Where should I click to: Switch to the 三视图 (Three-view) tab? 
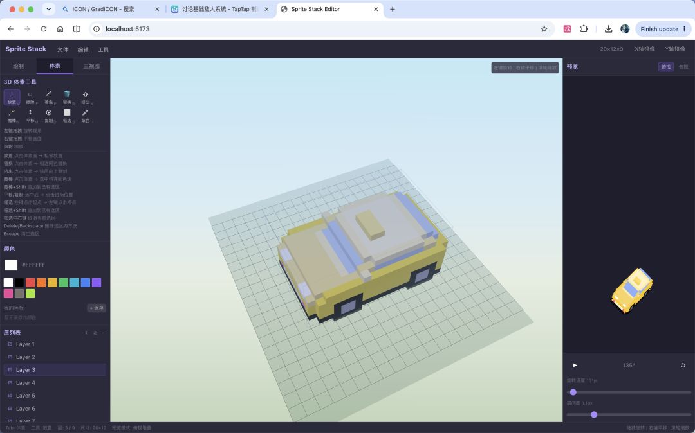(x=91, y=66)
